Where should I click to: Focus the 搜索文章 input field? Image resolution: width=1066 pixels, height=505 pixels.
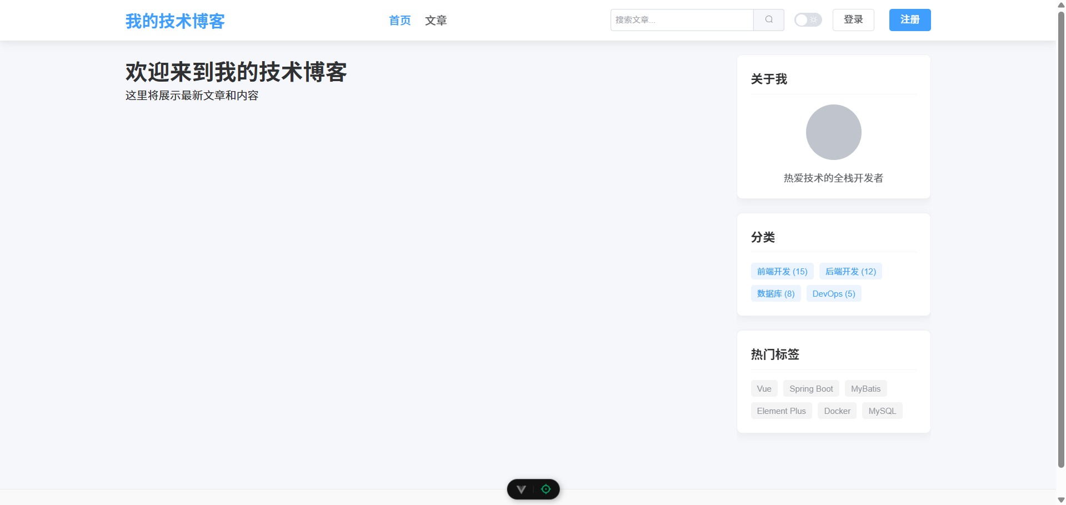pos(682,20)
